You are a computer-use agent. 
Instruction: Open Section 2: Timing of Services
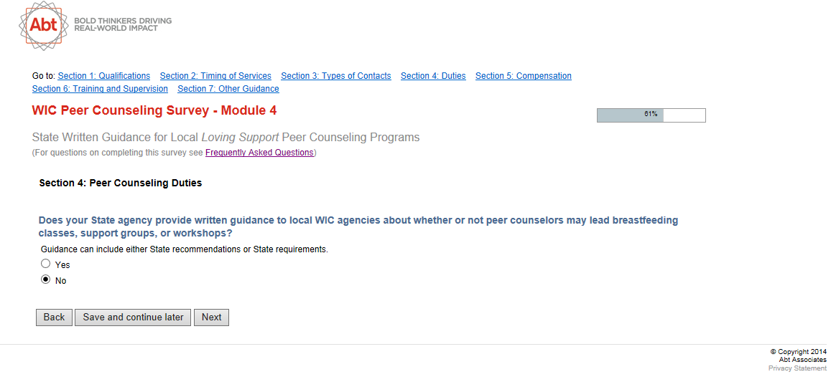[x=215, y=76]
